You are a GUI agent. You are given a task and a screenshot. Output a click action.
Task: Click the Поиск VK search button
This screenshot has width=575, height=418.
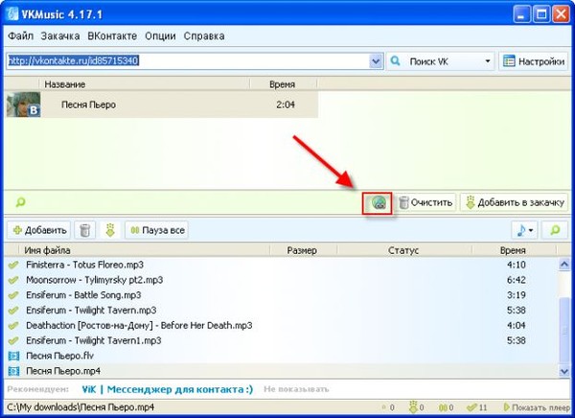click(x=433, y=61)
